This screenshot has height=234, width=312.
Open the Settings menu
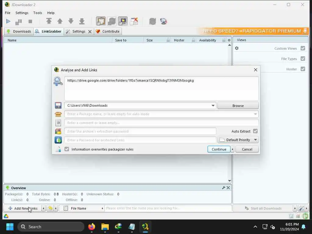(22, 13)
